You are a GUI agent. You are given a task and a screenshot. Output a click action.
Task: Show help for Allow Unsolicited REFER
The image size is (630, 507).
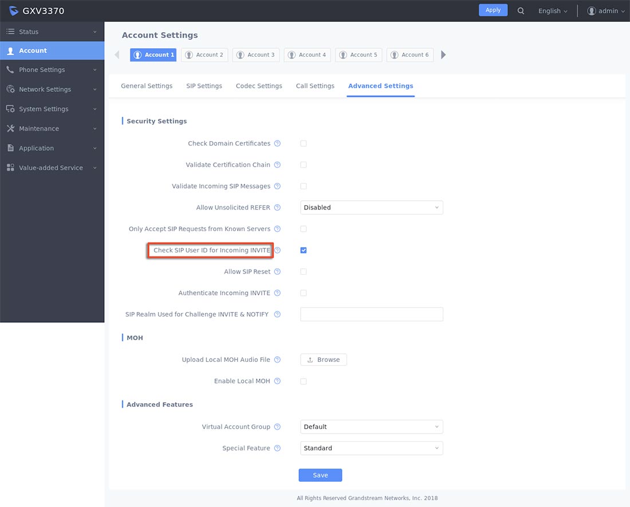click(x=277, y=207)
